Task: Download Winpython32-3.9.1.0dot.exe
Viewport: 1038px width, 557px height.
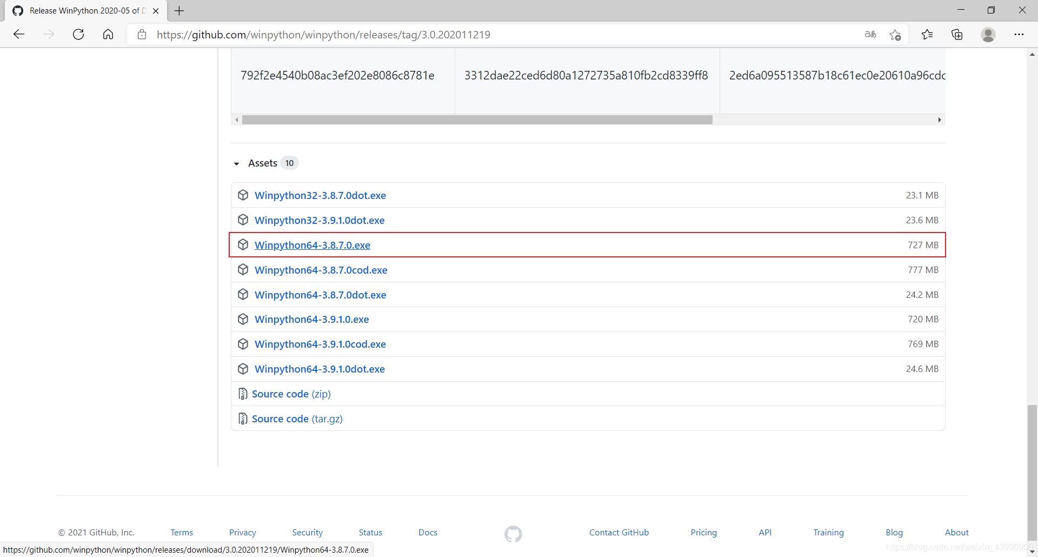Action: pyautogui.click(x=320, y=220)
